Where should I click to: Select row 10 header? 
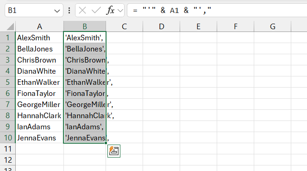[7, 138]
